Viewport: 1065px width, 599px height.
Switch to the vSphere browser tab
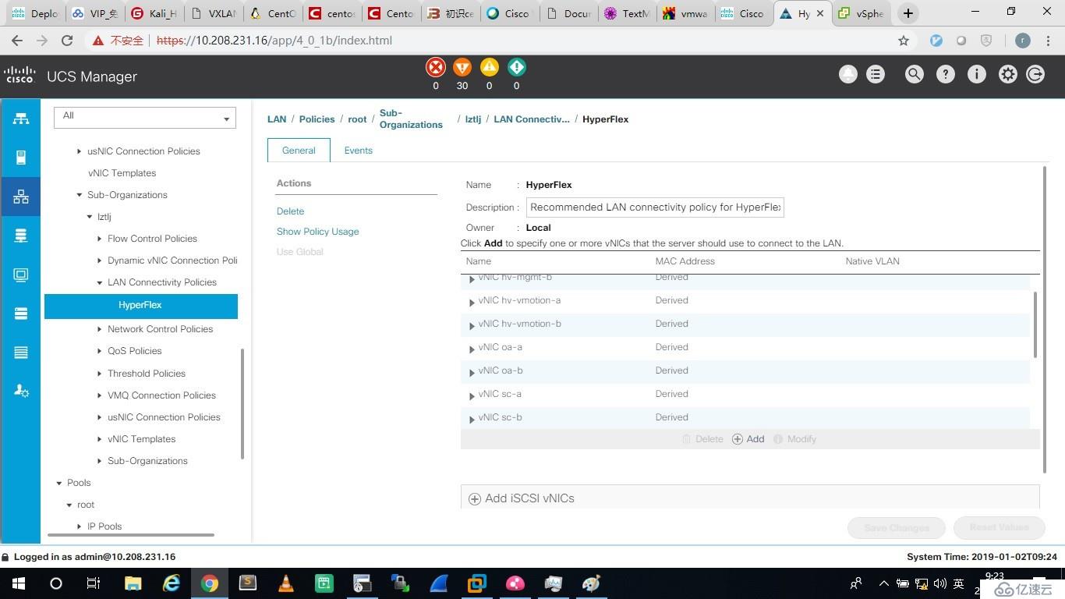[x=862, y=13]
